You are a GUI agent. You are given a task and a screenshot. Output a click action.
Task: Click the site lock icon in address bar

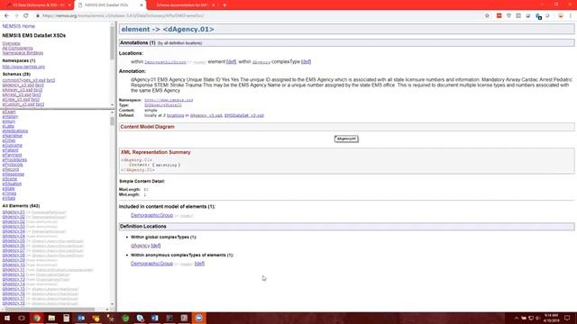38,16
